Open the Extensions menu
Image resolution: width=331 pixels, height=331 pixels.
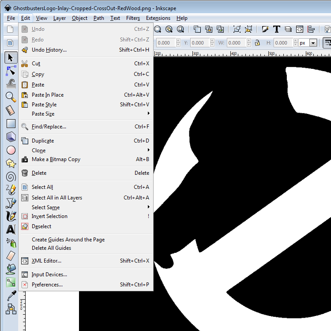[158, 18]
